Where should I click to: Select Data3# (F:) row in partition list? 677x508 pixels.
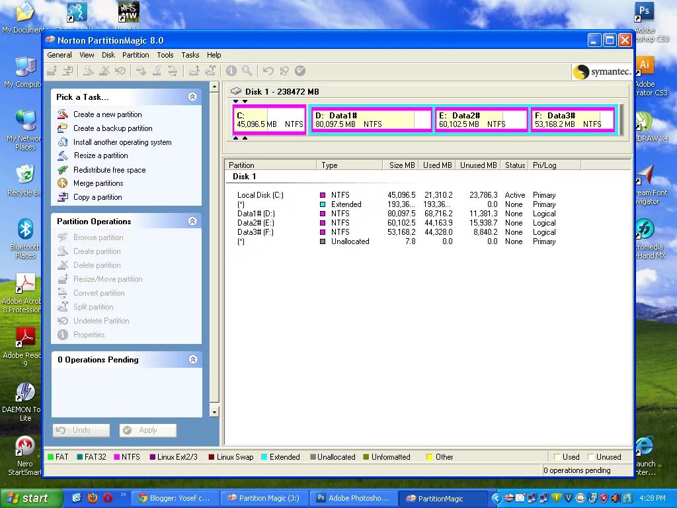click(x=396, y=232)
